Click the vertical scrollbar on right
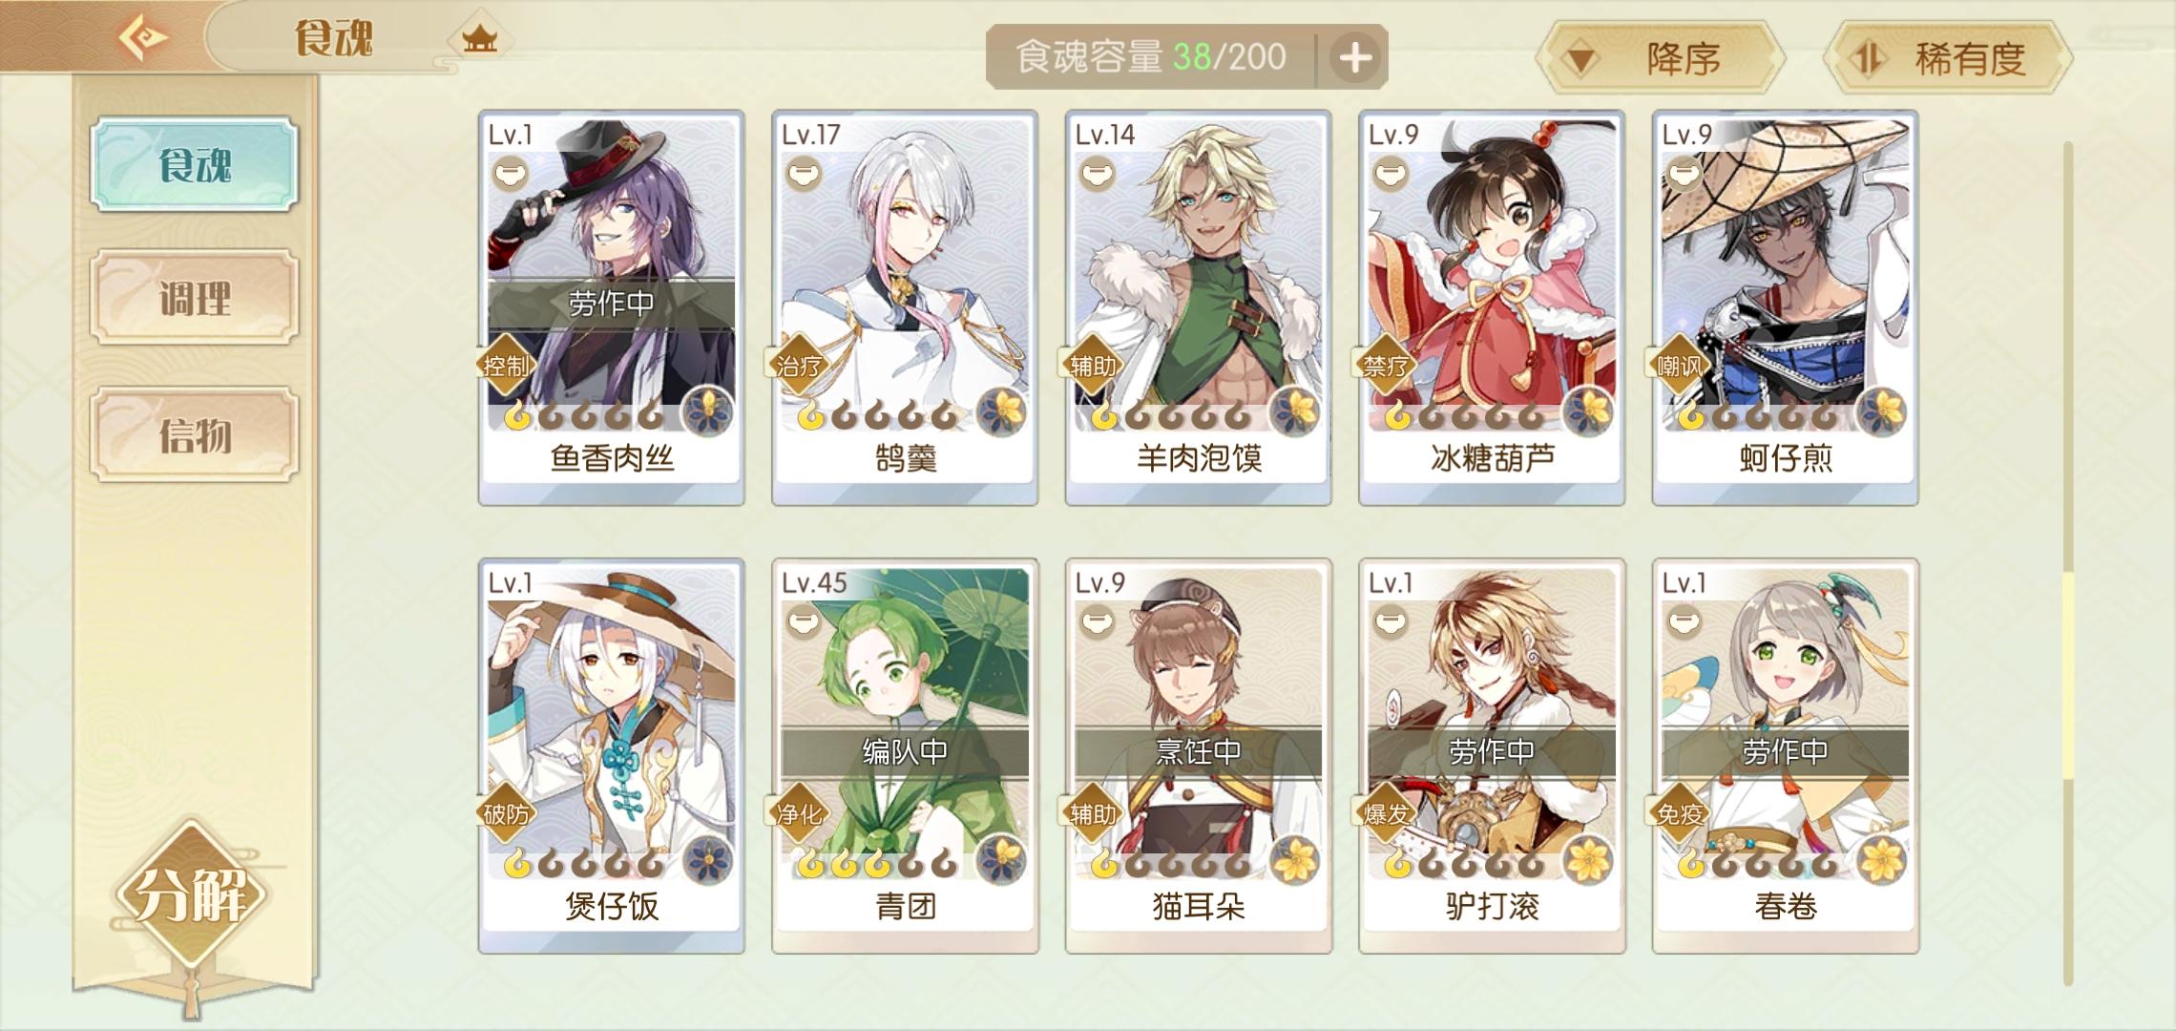 2068,563
